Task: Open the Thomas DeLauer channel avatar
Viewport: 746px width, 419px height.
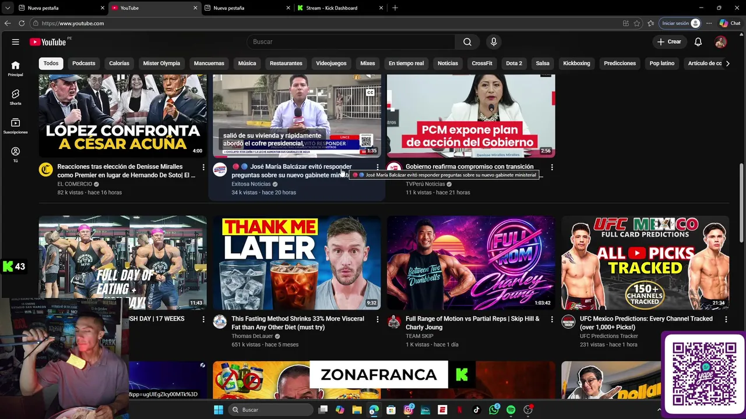Action: (x=220, y=322)
